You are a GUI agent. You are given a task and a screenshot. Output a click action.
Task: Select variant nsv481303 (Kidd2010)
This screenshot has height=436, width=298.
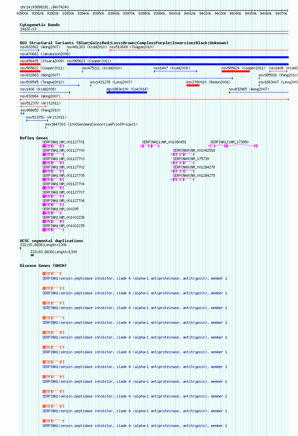[87, 47]
